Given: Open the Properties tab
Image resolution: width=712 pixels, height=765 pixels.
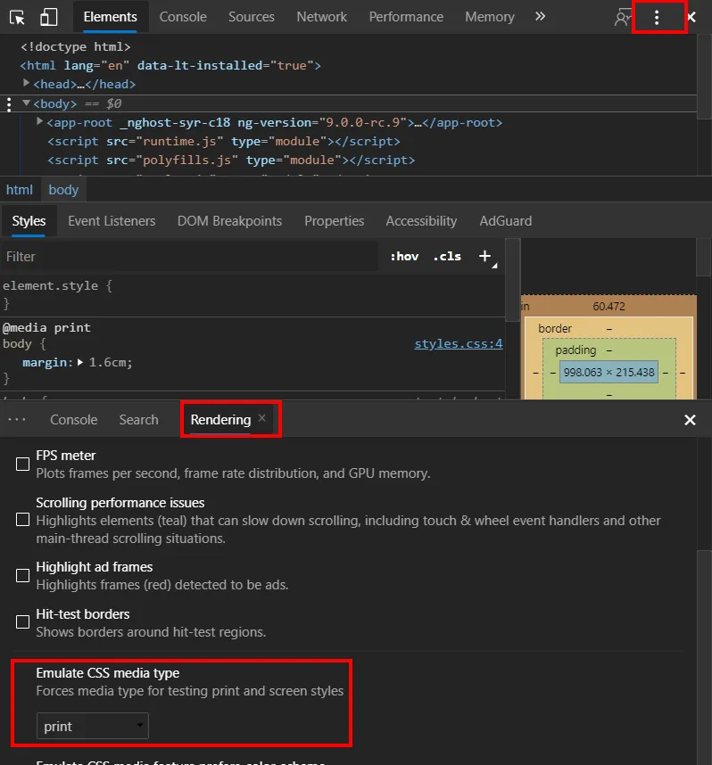Looking at the screenshot, I should [335, 221].
